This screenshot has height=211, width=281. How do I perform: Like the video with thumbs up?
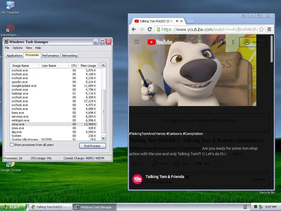point(134,163)
